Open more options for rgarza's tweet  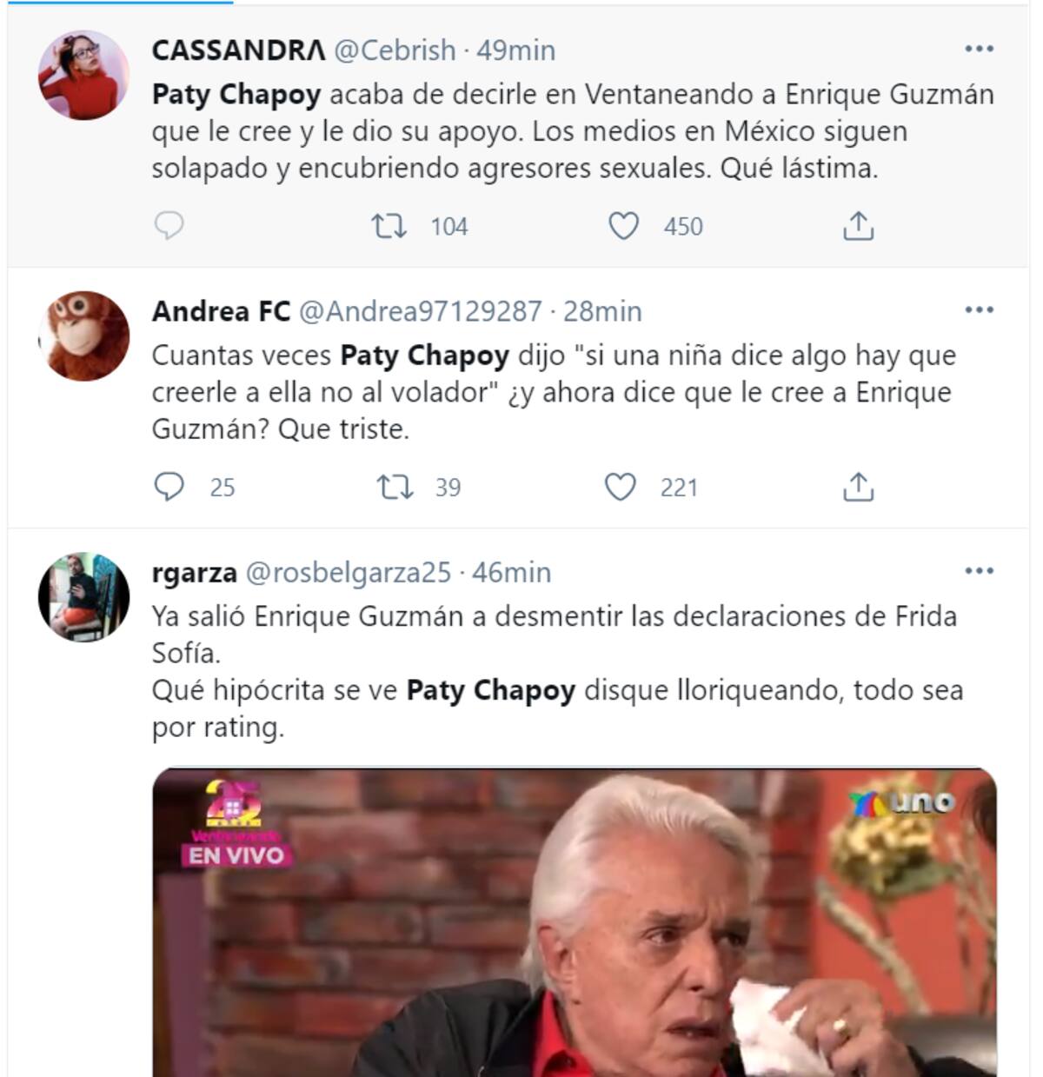(x=979, y=571)
